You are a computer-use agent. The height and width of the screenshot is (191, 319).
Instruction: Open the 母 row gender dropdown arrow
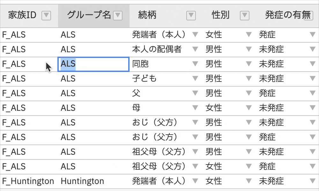249,108
